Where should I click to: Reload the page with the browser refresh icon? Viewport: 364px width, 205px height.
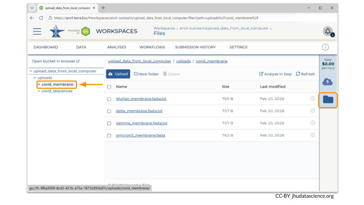pos(41,18)
